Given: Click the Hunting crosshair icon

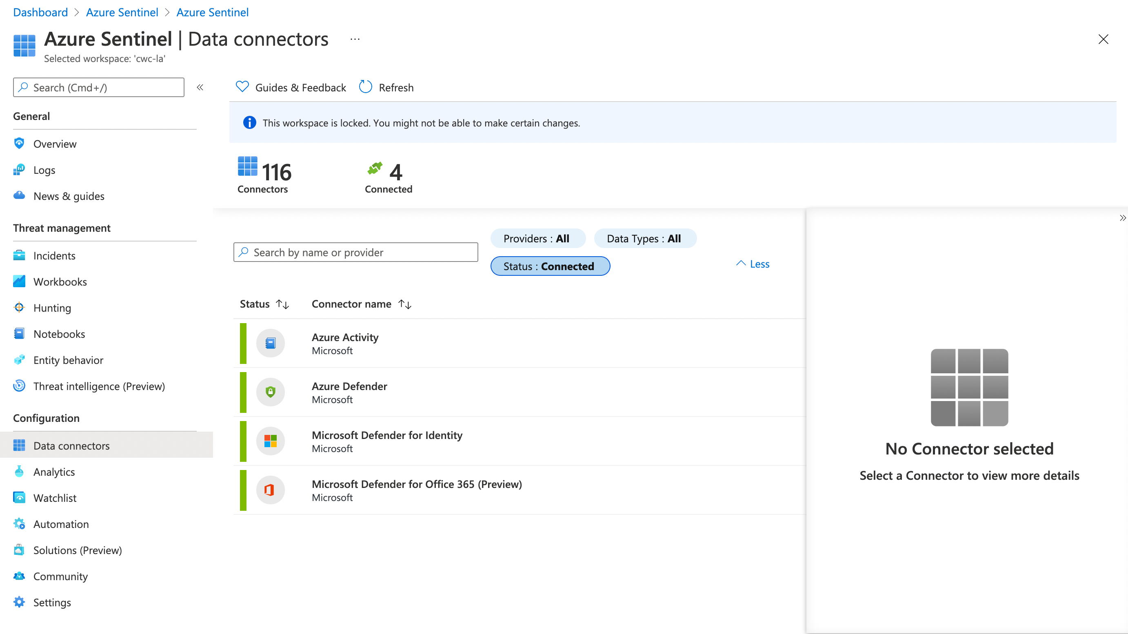Looking at the screenshot, I should coord(19,308).
